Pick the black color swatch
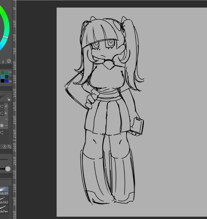 click(2, 81)
